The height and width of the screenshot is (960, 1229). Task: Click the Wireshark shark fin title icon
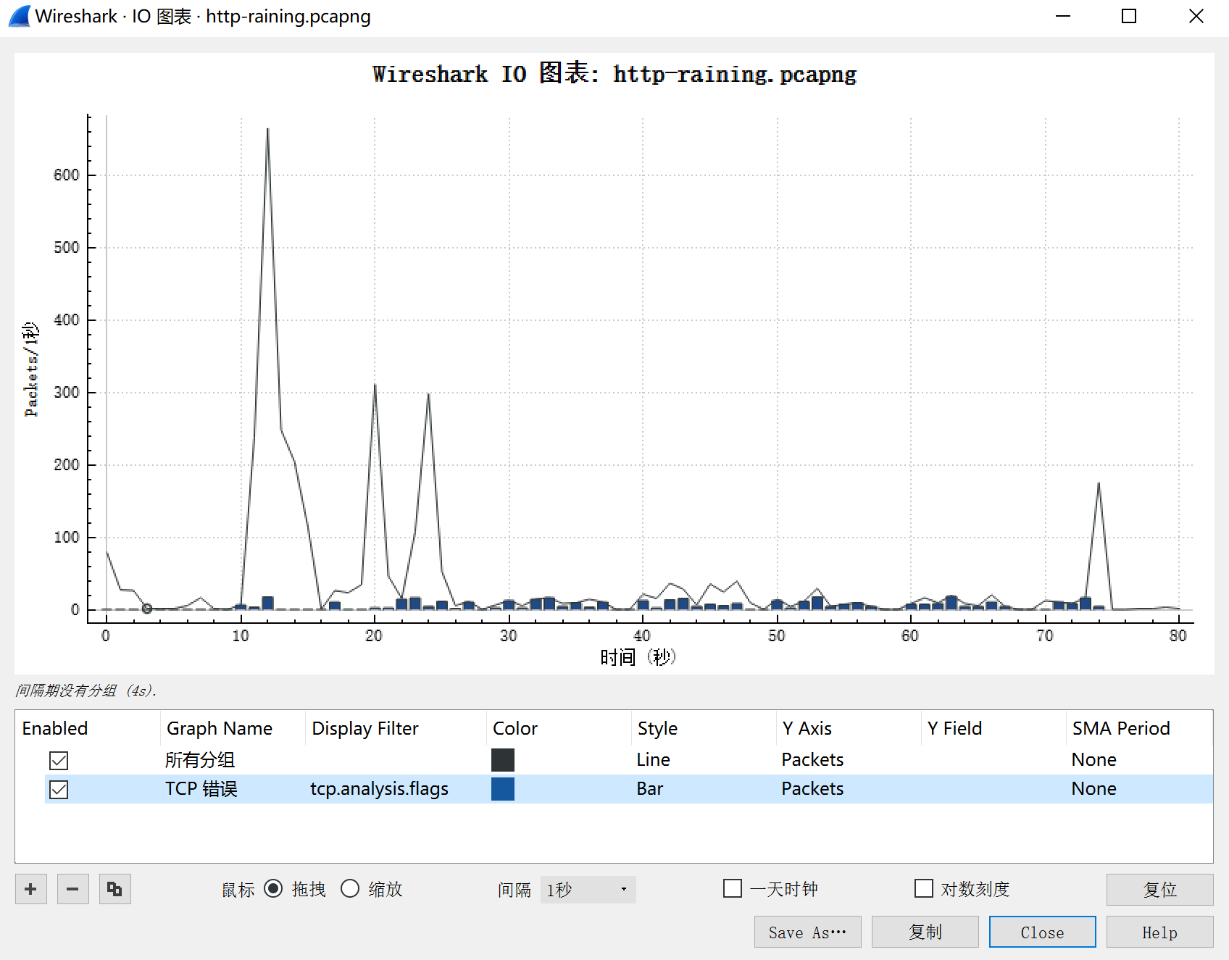(x=20, y=16)
